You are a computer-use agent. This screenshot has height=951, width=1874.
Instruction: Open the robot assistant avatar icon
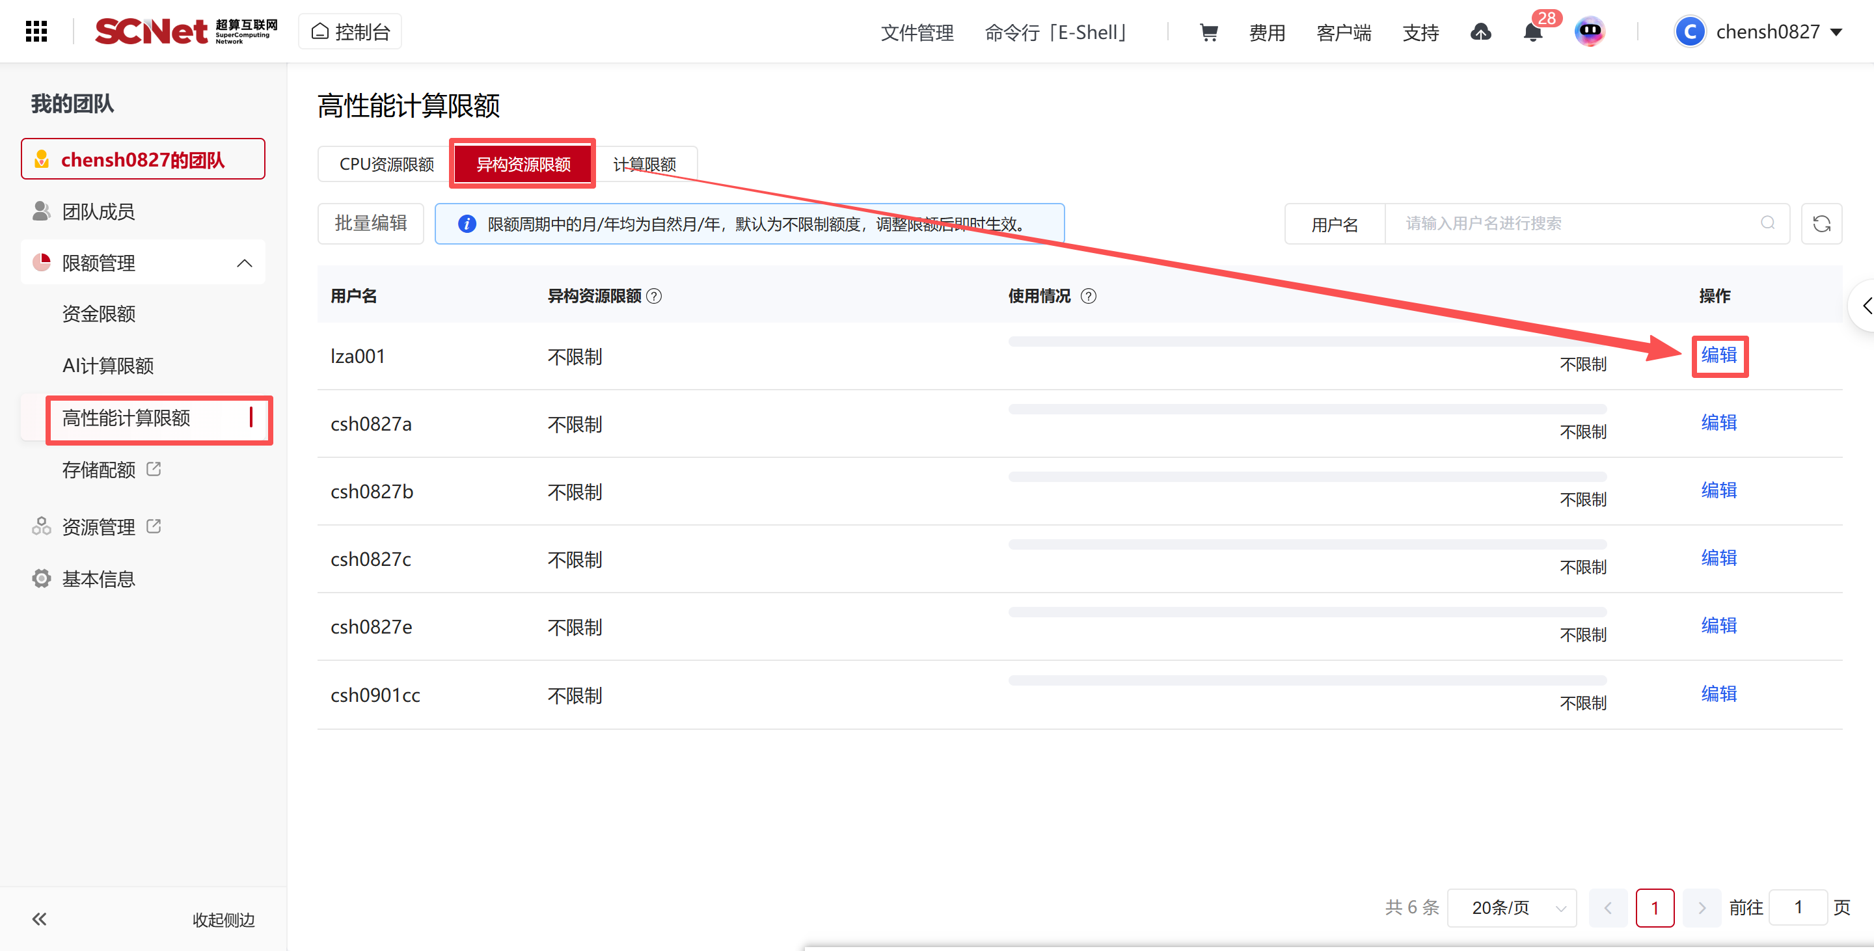1589,31
